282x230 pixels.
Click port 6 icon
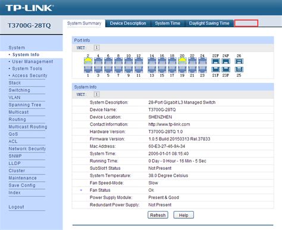point(108,61)
